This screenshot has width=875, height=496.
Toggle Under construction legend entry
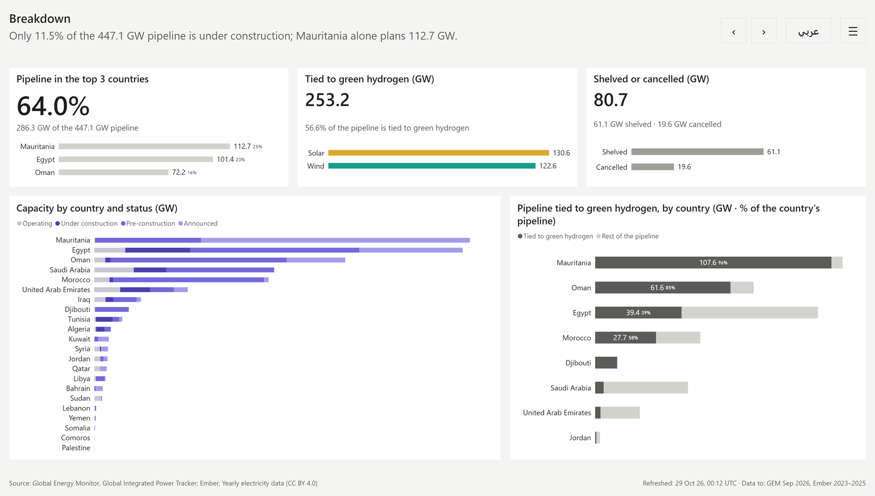point(86,223)
